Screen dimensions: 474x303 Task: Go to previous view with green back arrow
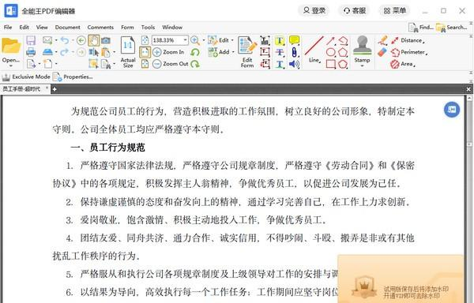(x=81, y=40)
